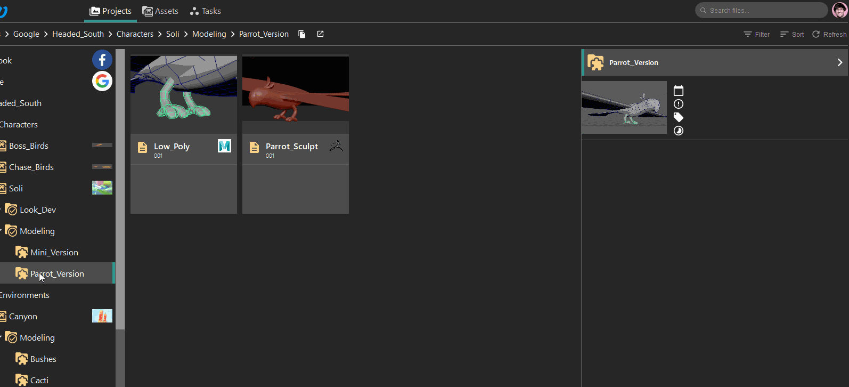849x387 pixels.
Task: Open the Chase_Birds asset in the tree
Action: (x=31, y=167)
